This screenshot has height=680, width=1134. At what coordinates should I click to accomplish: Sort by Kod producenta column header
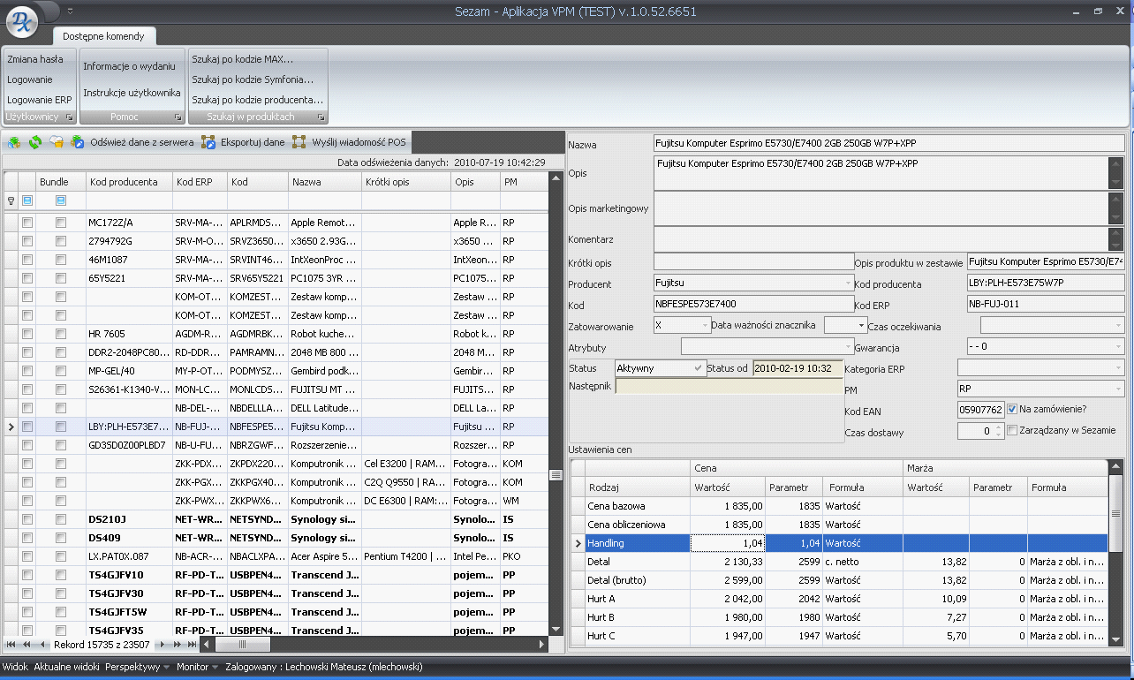click(x=129, y=182)
